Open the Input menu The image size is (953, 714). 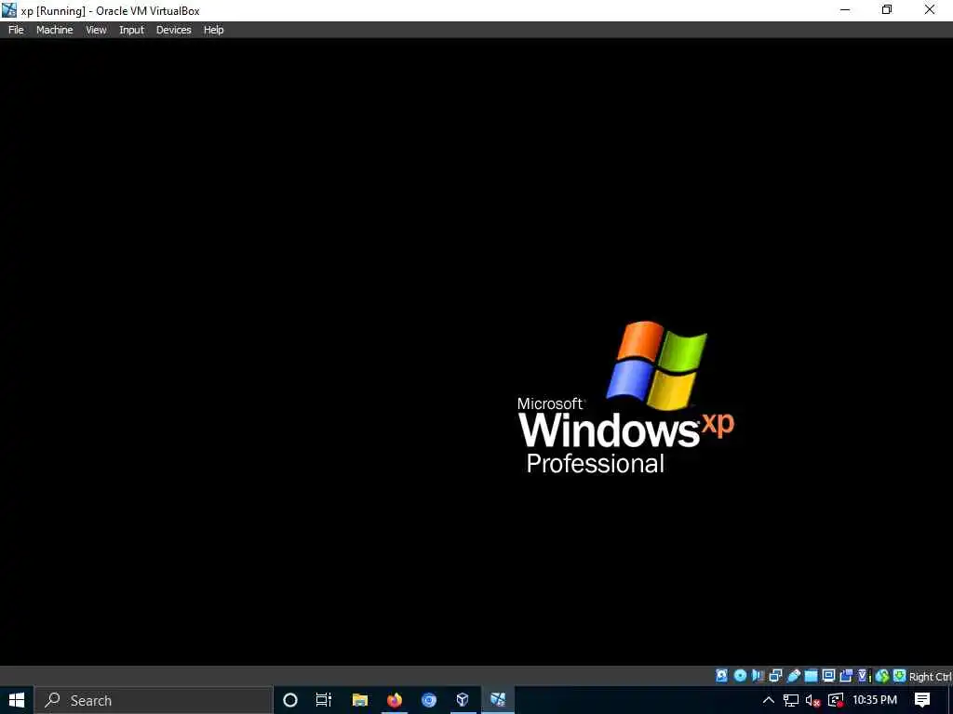pos(131,30)
